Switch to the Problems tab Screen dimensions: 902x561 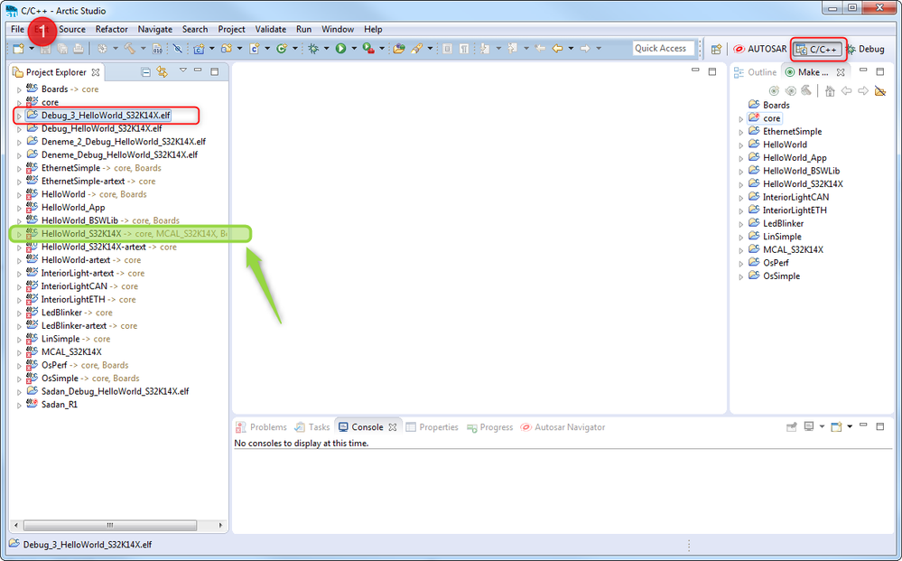(261, 427)
